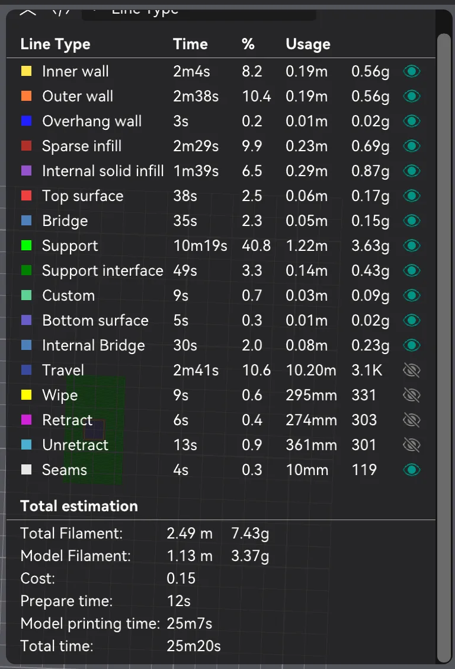Click the mint green Custom color swatch
455x669 pixels.
tap(27, 295)
